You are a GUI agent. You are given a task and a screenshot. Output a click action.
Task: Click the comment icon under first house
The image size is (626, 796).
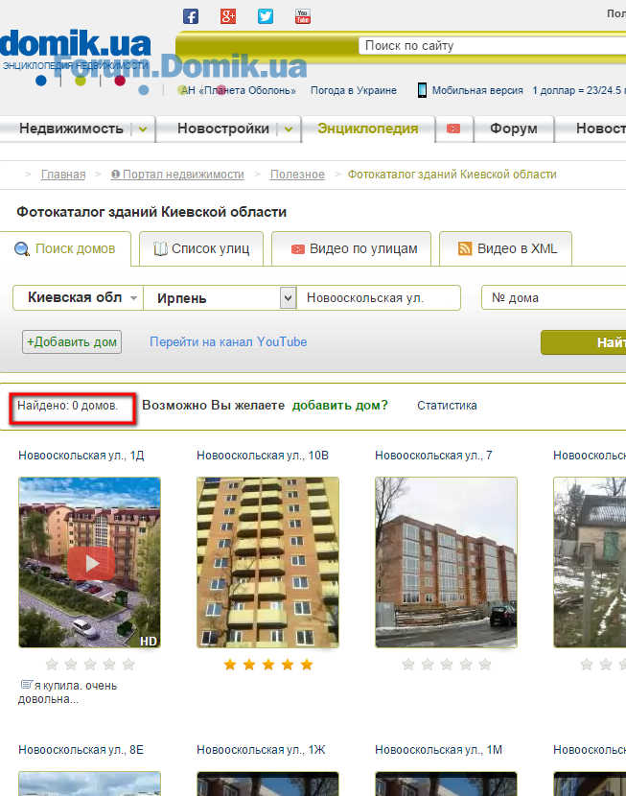click(27, 685)
